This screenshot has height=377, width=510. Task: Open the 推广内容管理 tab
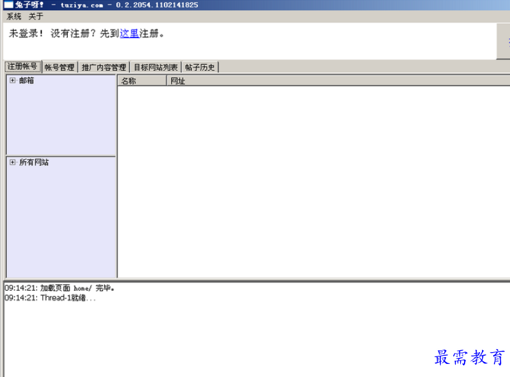[104, 67]
